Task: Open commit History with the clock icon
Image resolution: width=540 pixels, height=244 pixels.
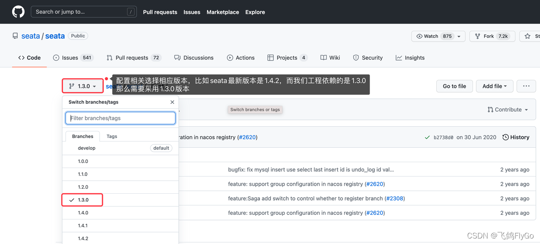Action: click(505, 137)
